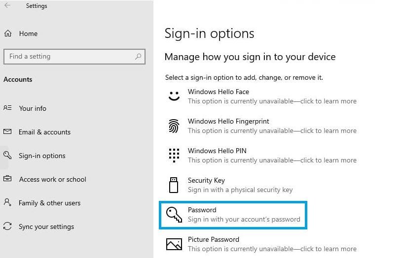Select Sign-in options in sidebar

click(x=42, y=156)
